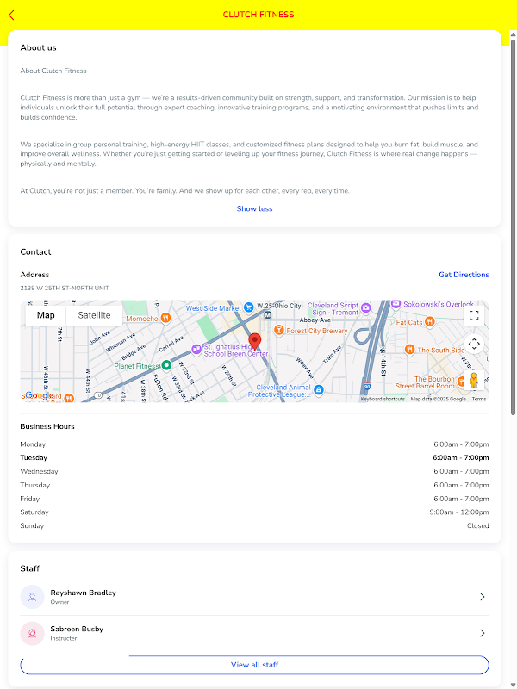
Task: Select Cleveland Script Sign camera marker
Action: coord(365,308)
